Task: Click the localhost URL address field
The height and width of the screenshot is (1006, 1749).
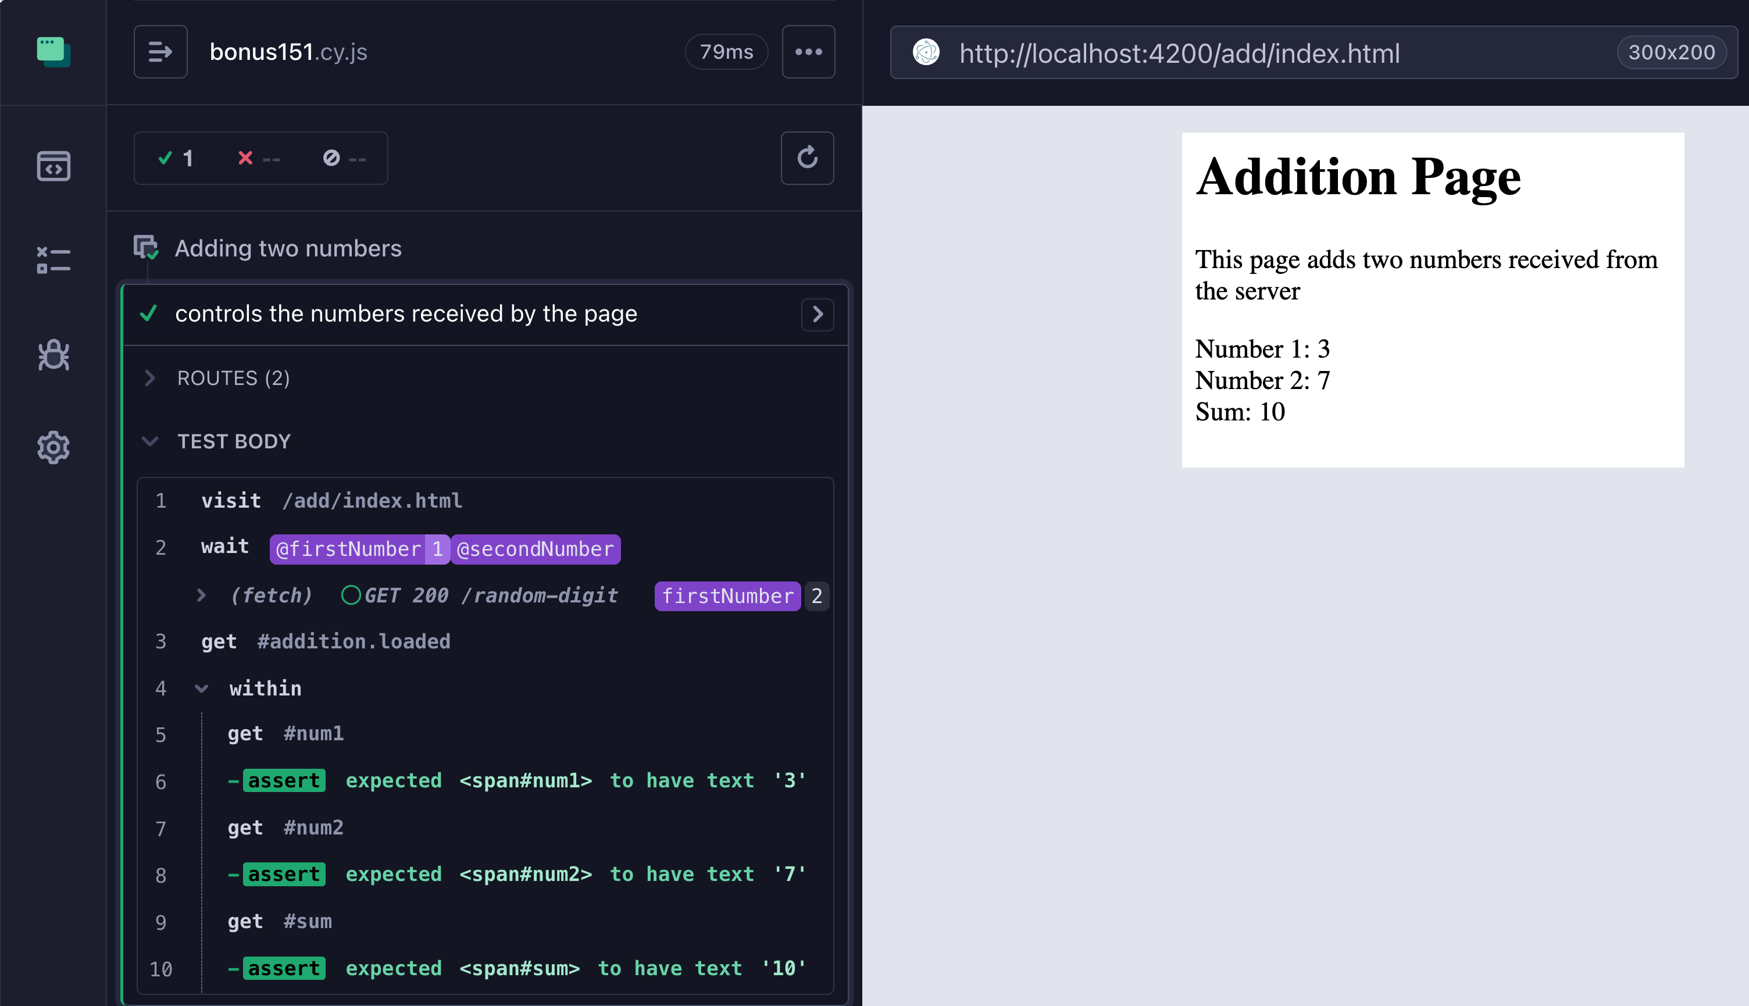Action: [x=1179, y=53]
